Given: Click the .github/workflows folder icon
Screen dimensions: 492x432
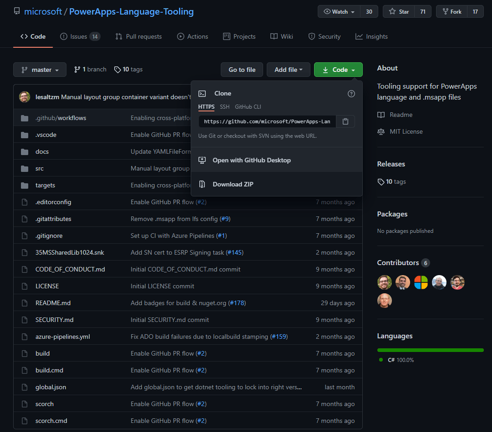Looking at the screenshot, I should (25, 118).
